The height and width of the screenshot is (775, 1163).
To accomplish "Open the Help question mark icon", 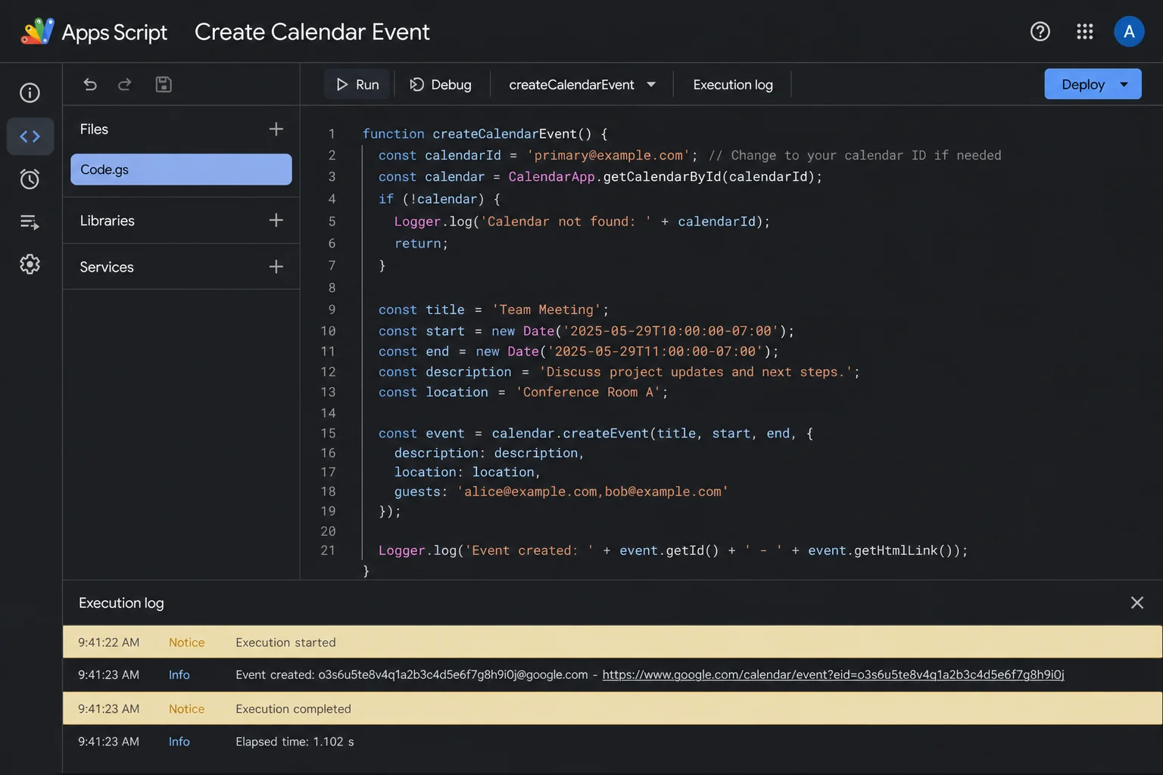I will click(x=1040, y=31).
